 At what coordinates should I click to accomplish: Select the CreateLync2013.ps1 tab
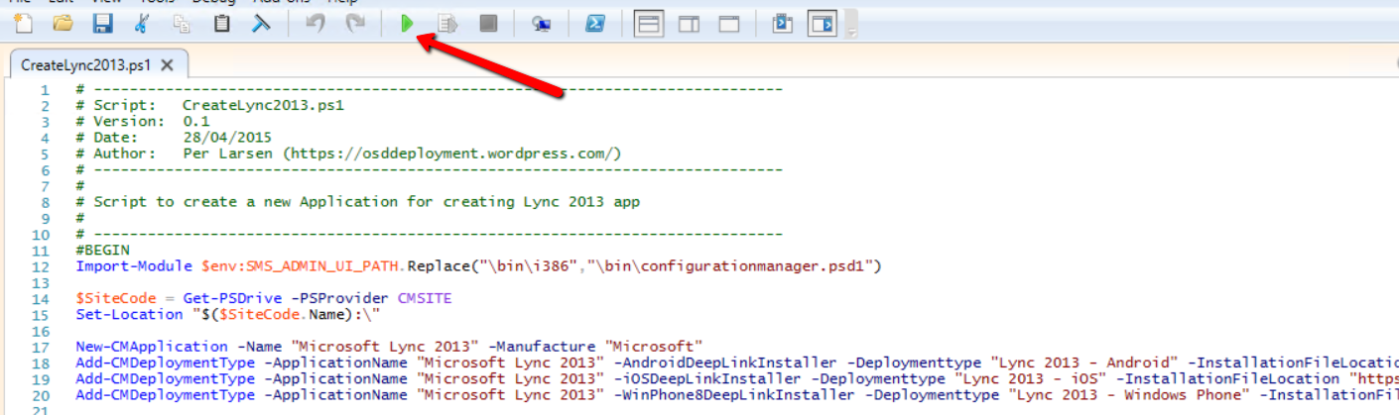[86, 65]
